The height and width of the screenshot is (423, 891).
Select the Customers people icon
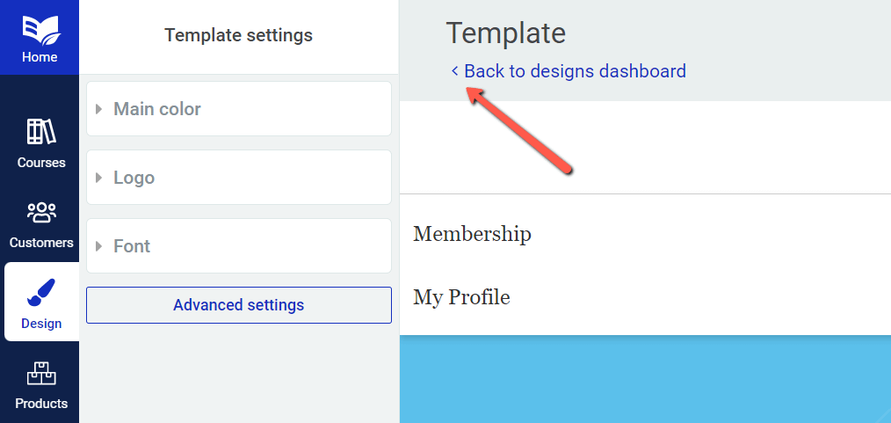pyautogui.click(x=41, y=213)
